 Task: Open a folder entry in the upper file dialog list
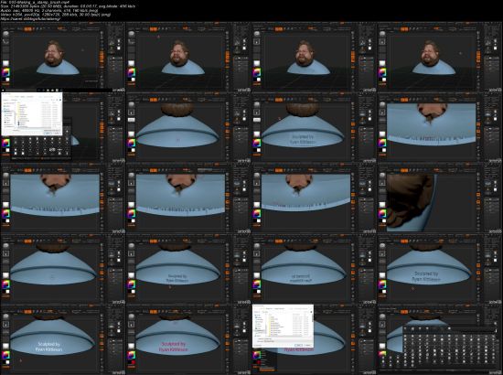pyautogui.click(x=23, y=106)
